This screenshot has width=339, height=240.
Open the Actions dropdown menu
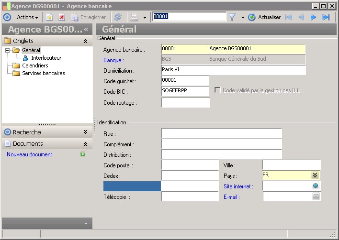click(x=28, y=17)
